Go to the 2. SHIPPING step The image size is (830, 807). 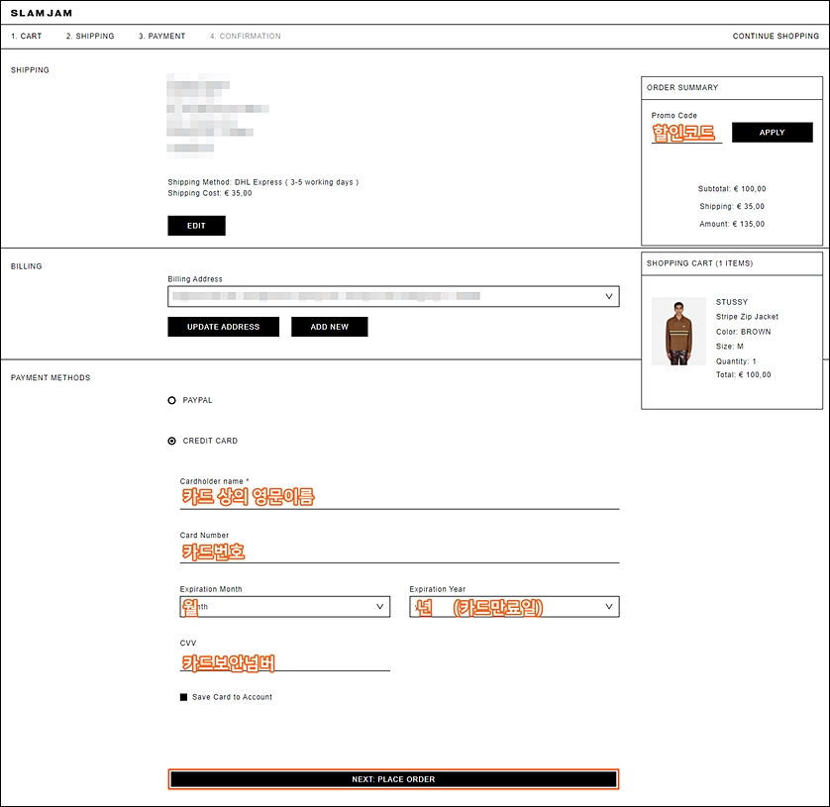pos(90,36)
